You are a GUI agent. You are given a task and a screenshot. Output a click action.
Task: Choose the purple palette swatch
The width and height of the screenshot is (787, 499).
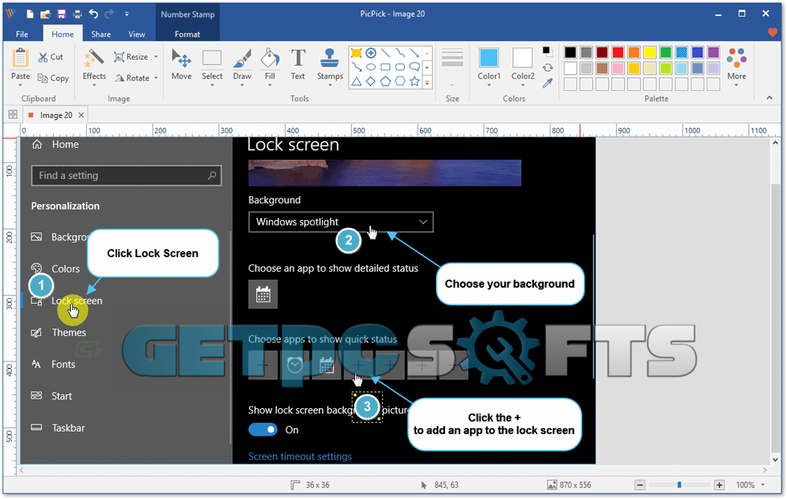[713, 52]
